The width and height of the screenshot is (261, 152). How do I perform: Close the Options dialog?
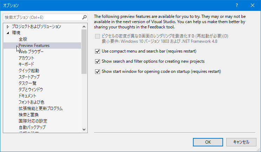pyautogui.click(x=253, y=5)
